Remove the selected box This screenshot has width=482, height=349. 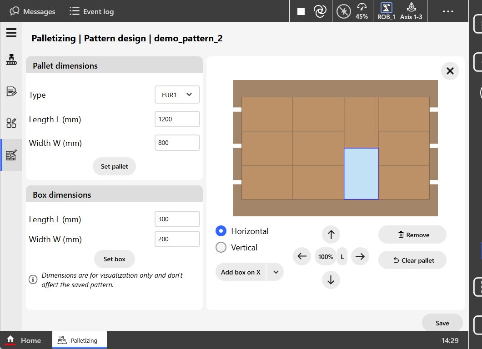click(x=412, y=235)
